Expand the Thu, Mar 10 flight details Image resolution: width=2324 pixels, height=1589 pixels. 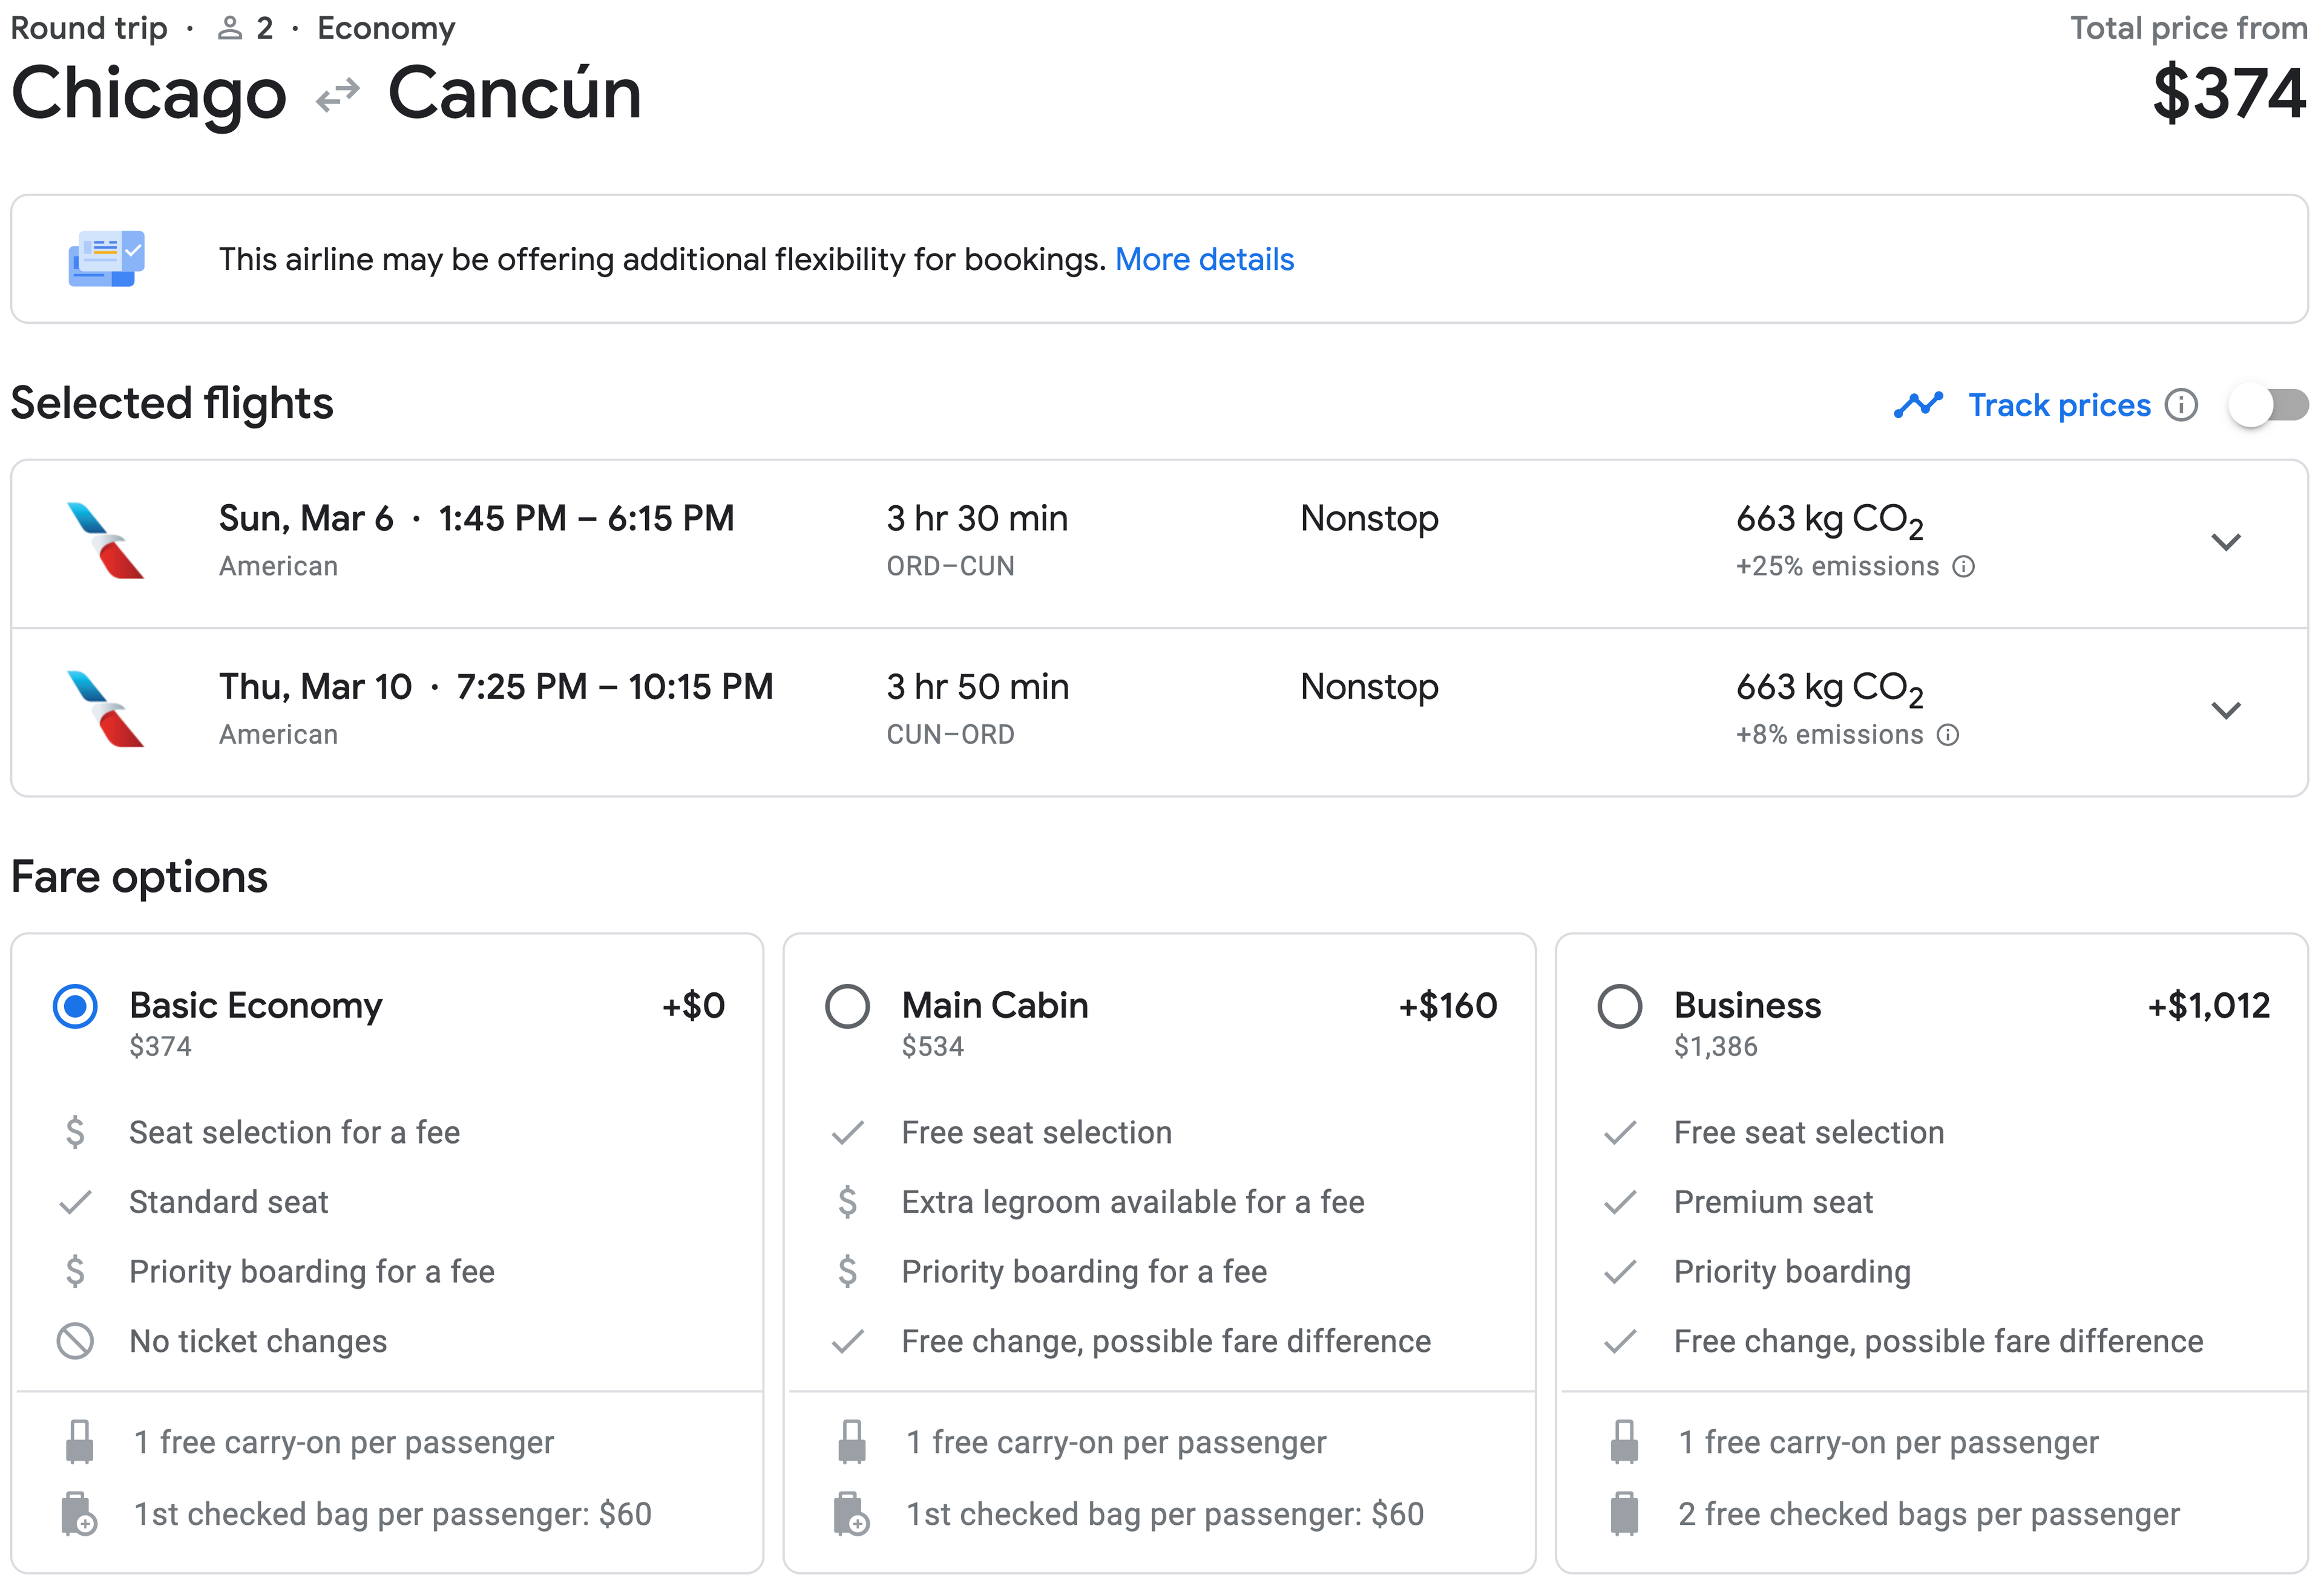pos(2226,710)
